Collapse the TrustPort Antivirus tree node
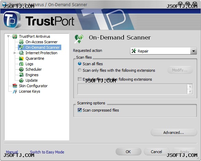 coord(9,36)
